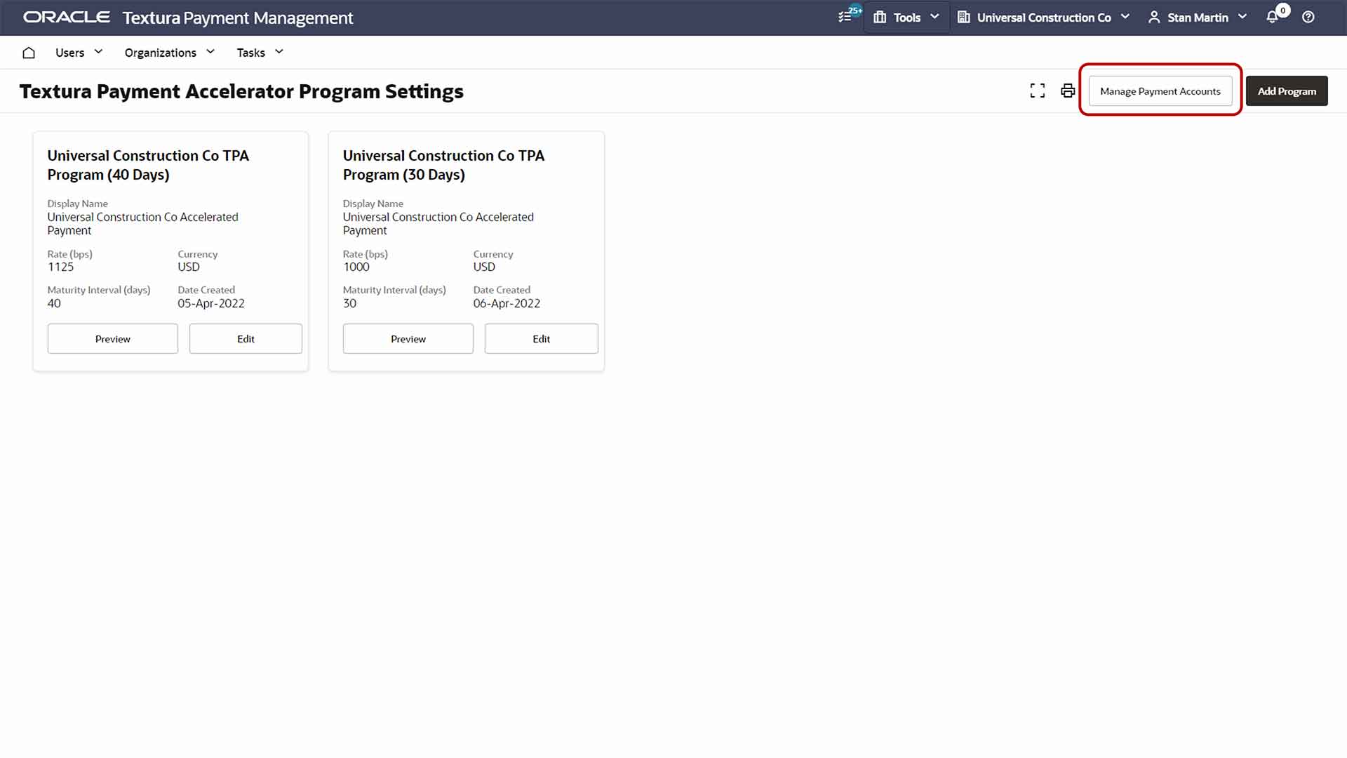This screenshot has width=1347, height=758.
Task: Enter fullscreen mode
Action: [1037, 91]
